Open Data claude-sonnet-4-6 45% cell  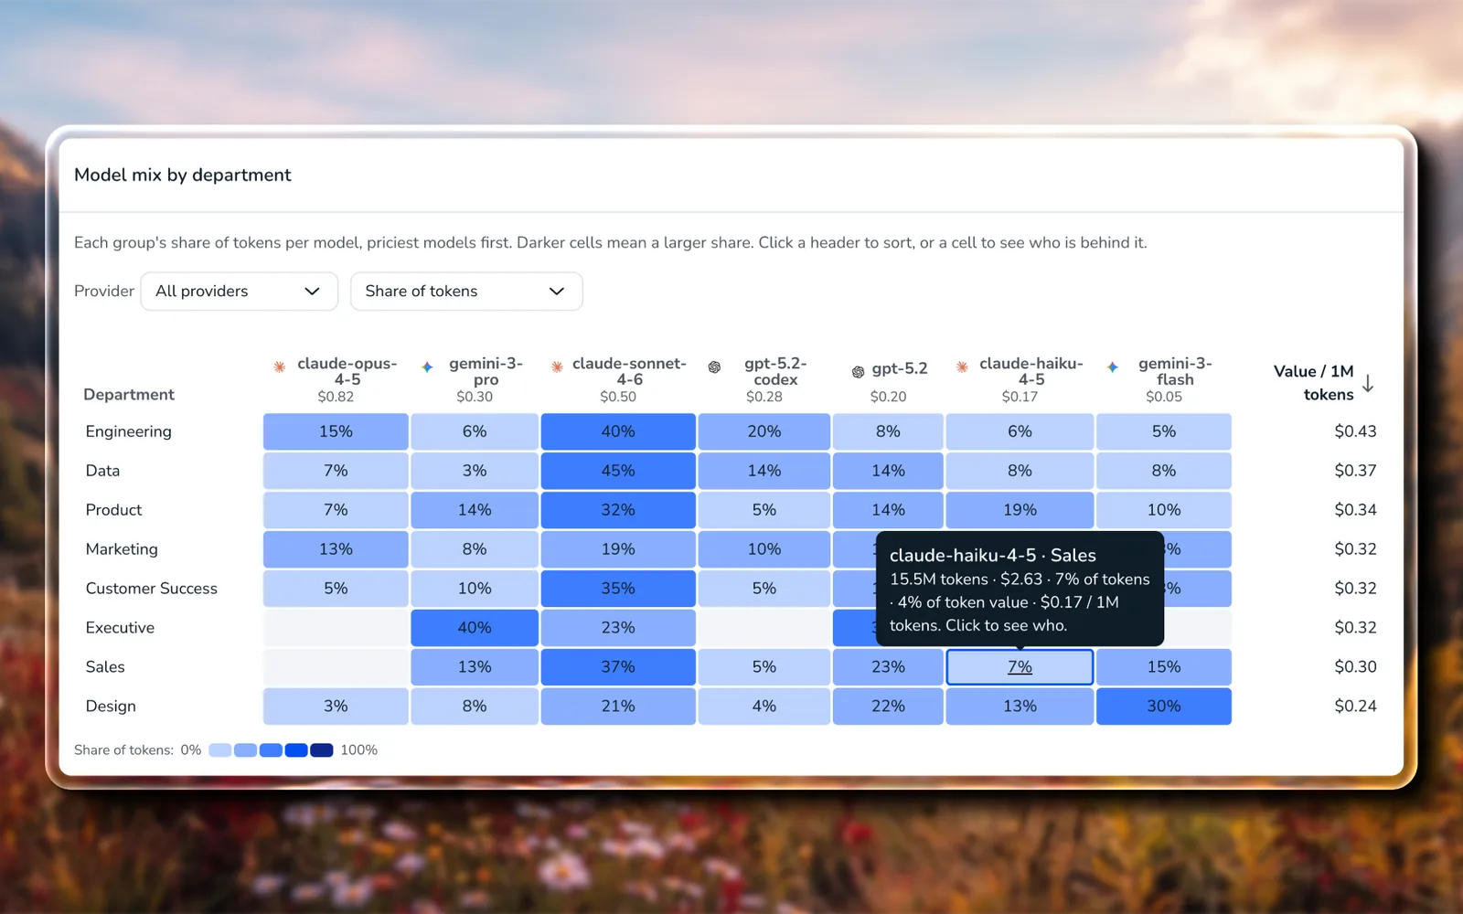618,471
